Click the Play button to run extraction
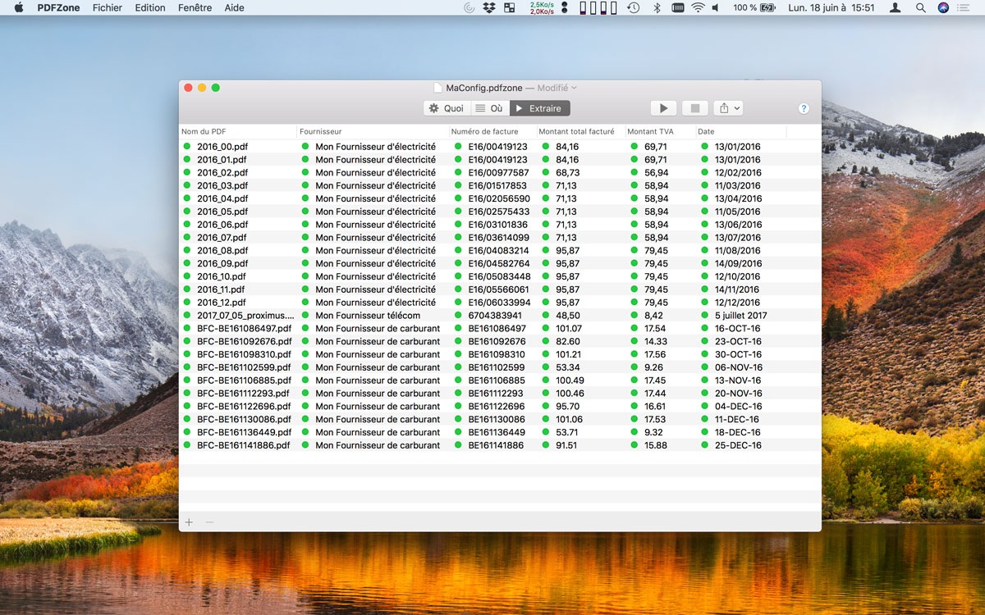Screen dimensions: 985x615 tap(663, 108)
